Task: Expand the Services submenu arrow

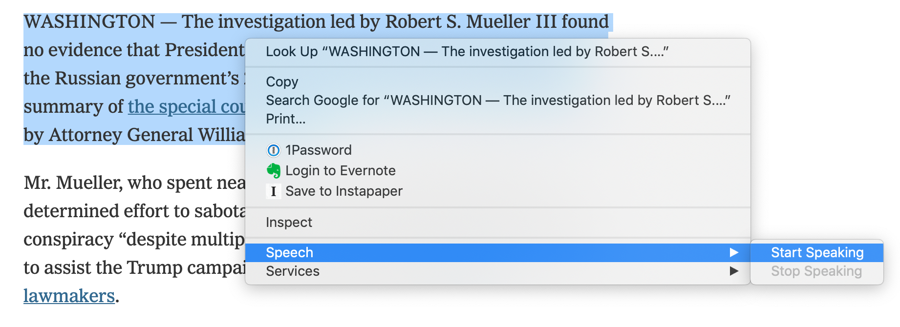Action: click(733, 271)
